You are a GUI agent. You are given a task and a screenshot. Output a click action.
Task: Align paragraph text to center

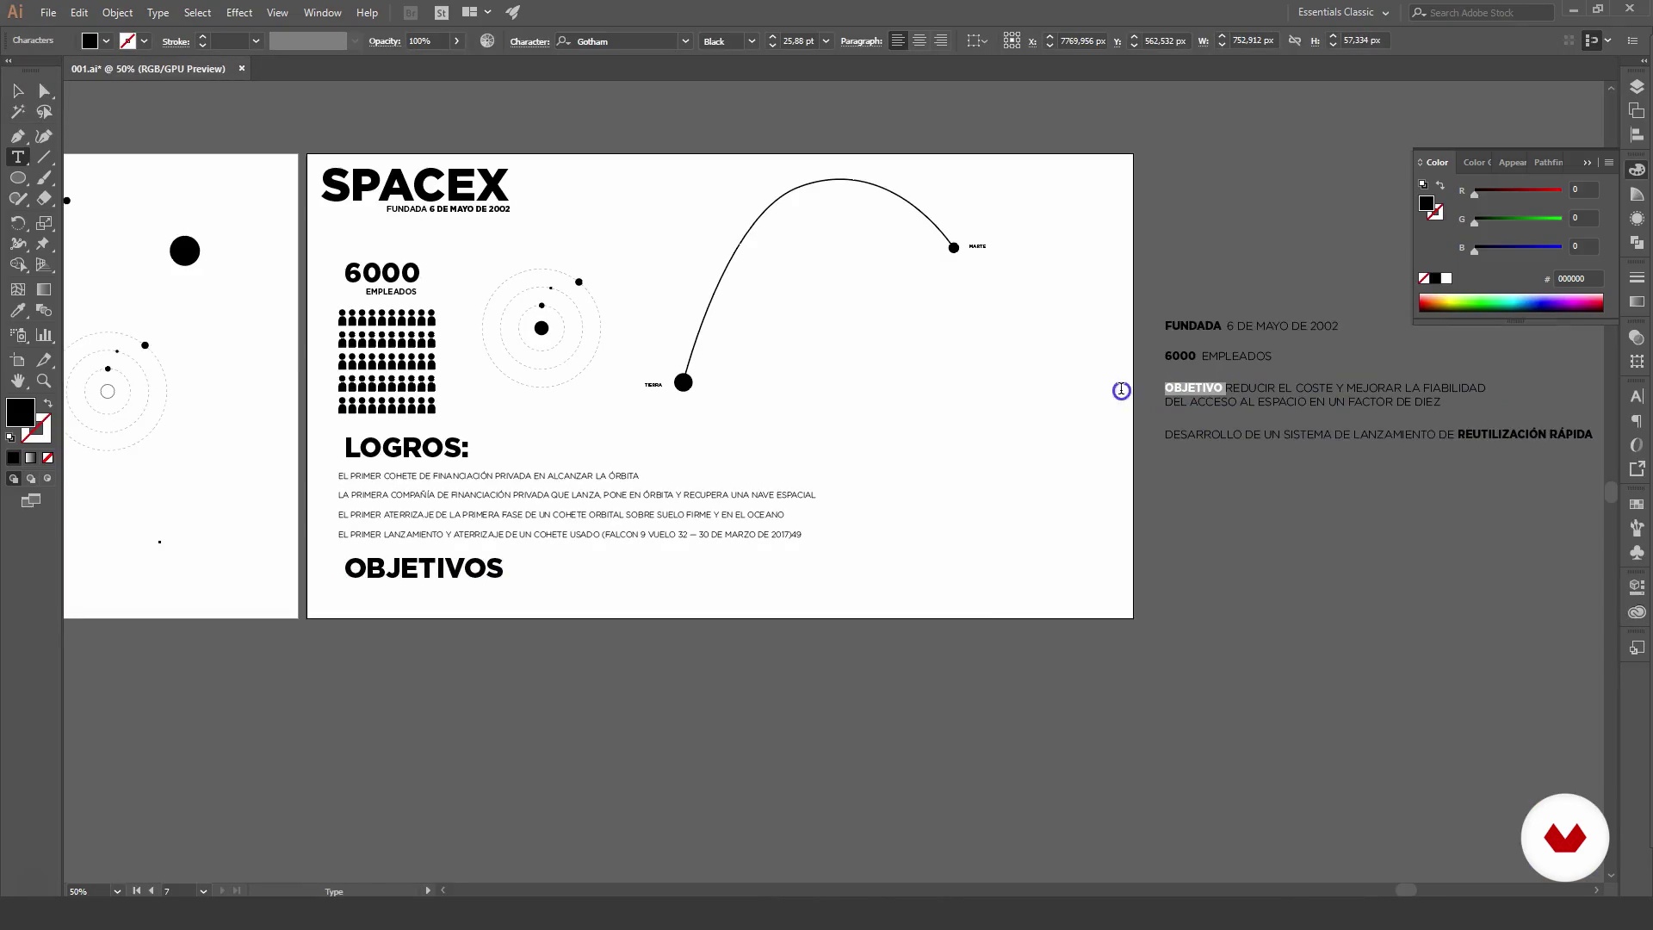(x=919, y=40)
